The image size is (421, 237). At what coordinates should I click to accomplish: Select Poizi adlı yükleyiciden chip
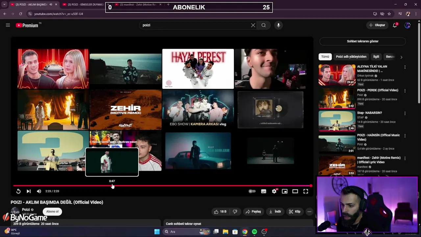click(x=351, y=57)
